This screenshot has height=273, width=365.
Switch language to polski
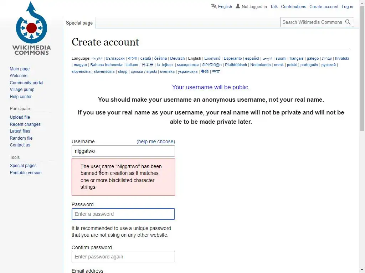click(292, 65)
